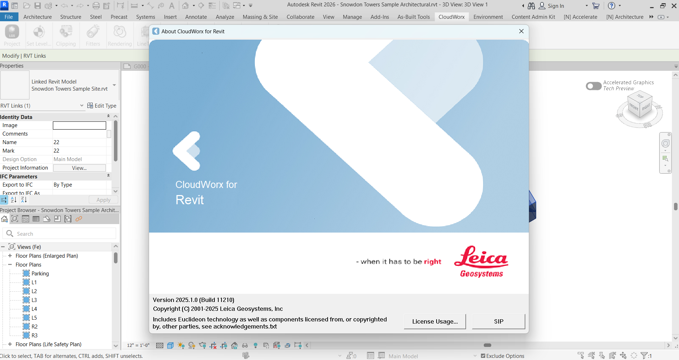Toggle the Accelerated Graphics Tech Preview switch

click(x=593, y=86)
